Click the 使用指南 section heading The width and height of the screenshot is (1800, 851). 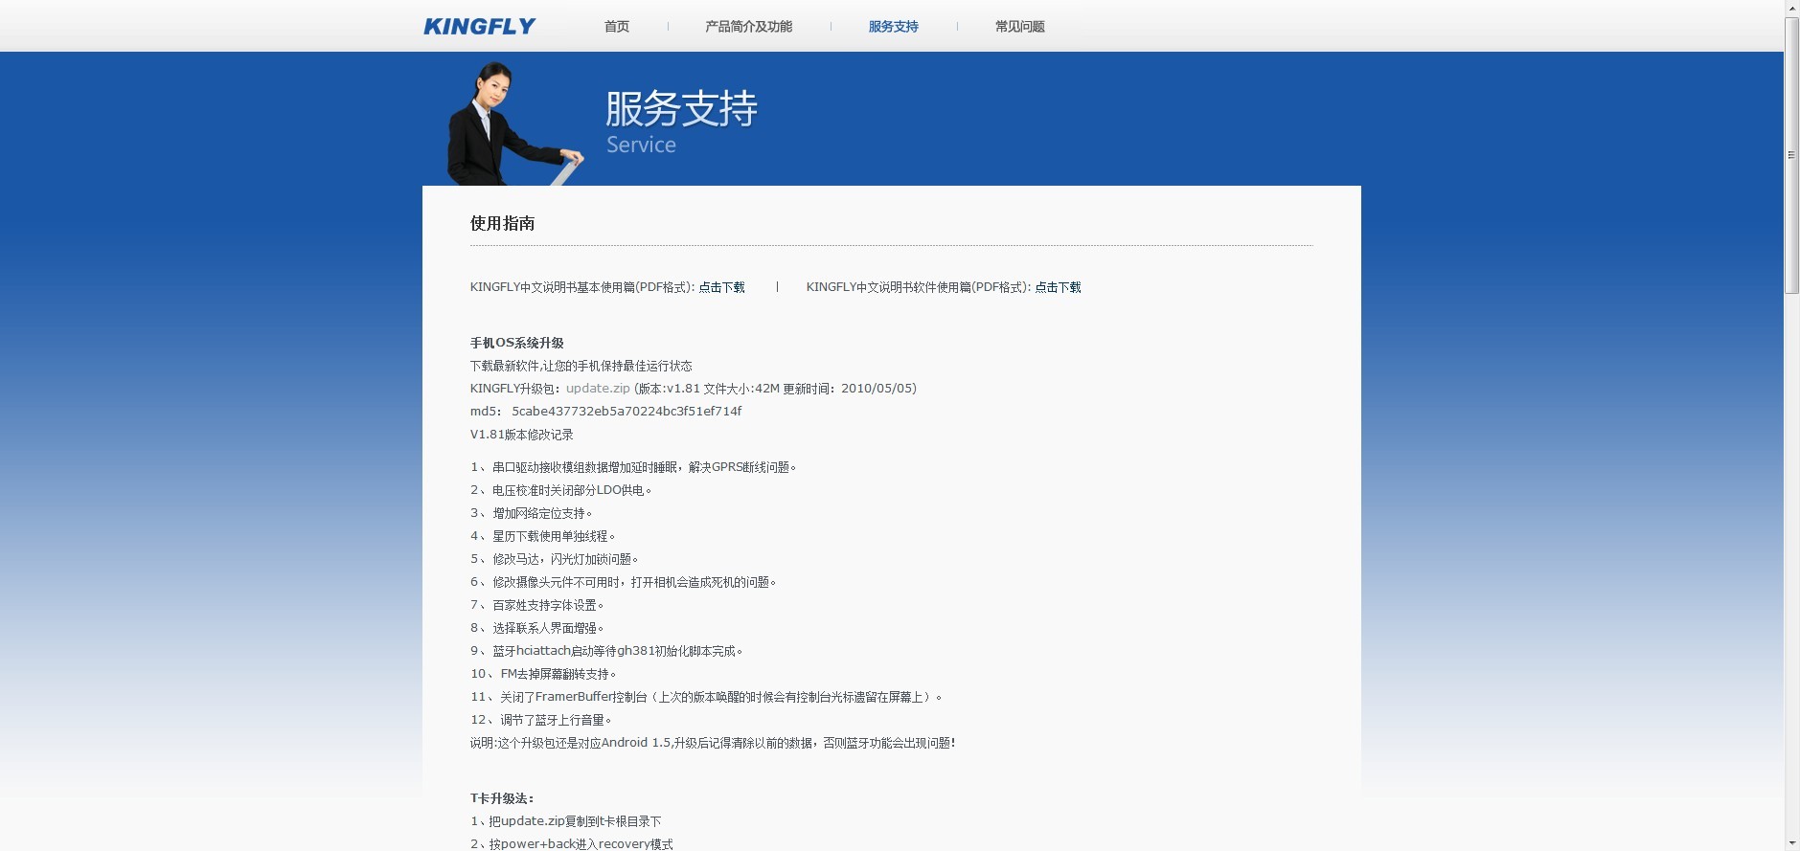[x=502, y=224]
